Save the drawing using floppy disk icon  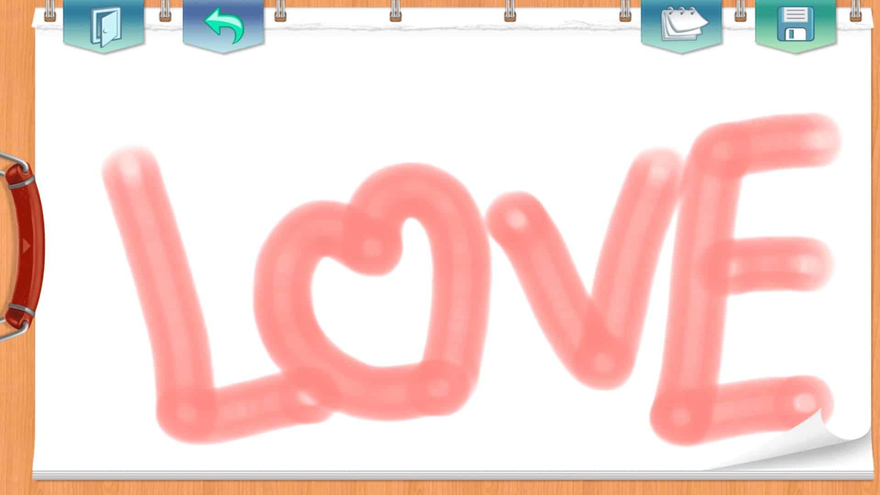[x=796, y=25]
